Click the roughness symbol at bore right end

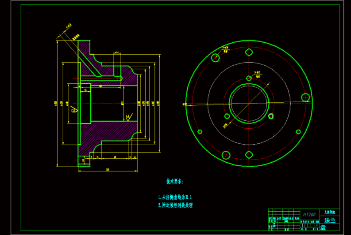click(x=128, y=117)
